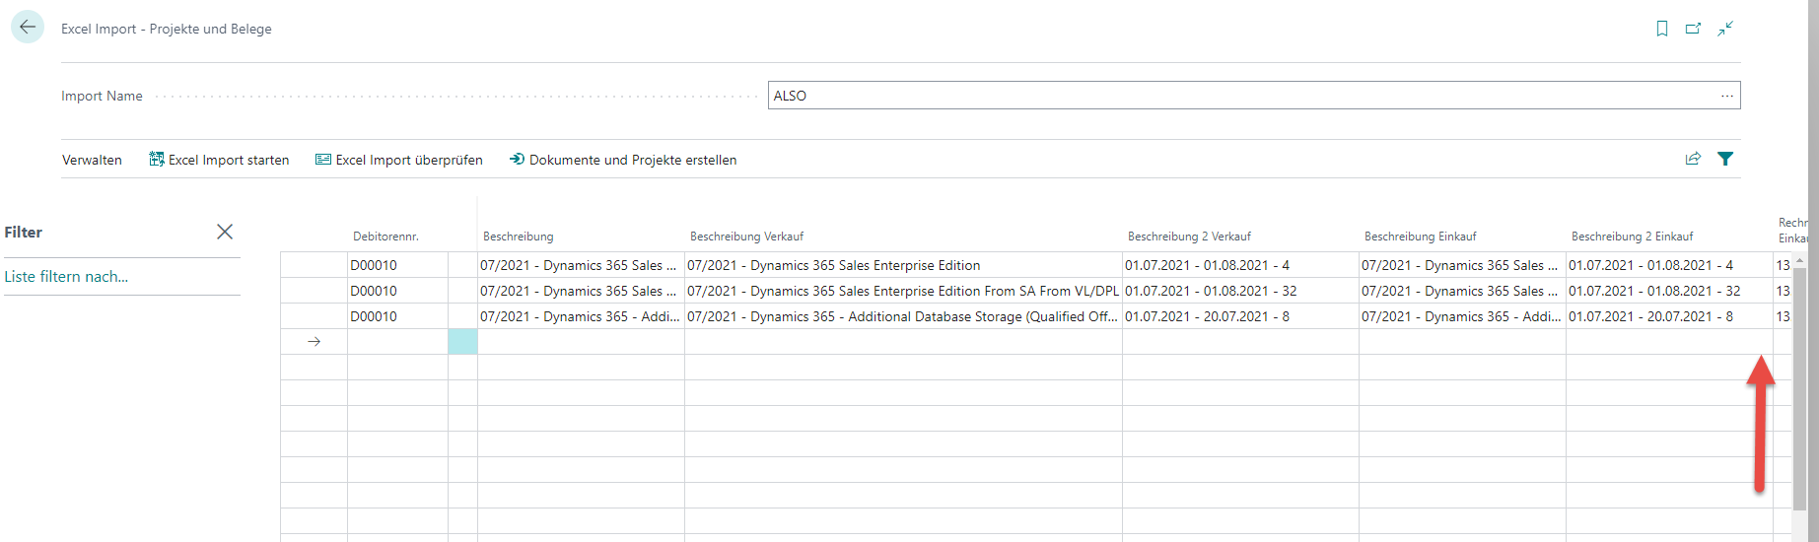Select 'Additional Database Storage' Verkauf cell

(x=903, y=316)
